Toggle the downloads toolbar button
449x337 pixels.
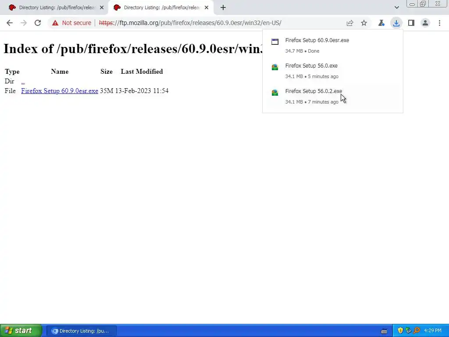[x=396, y=23]
